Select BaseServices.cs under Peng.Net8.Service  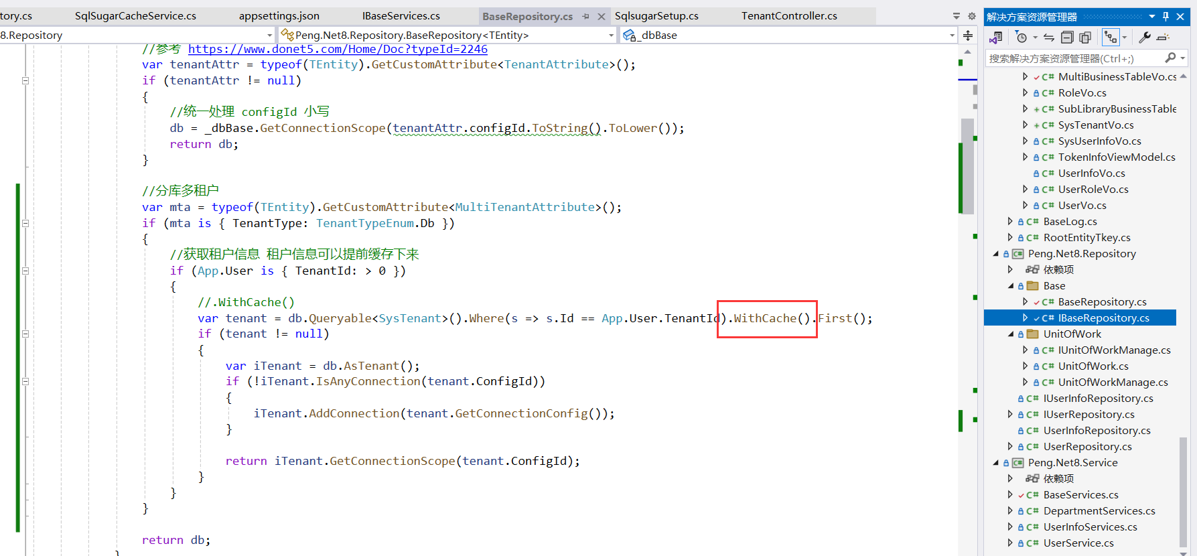point(1080,495)
